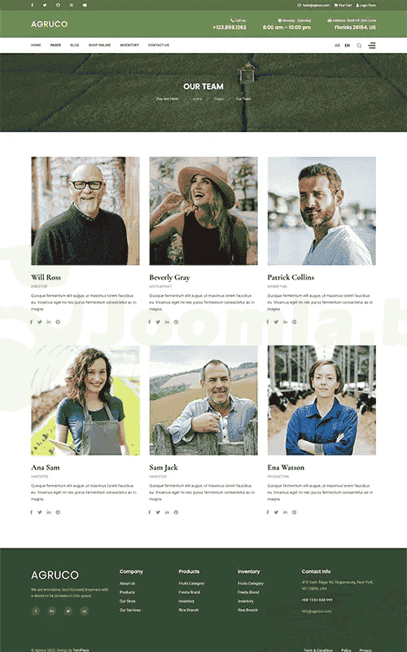
Task: Click About Us link in footer
Action: pos(127,584)
